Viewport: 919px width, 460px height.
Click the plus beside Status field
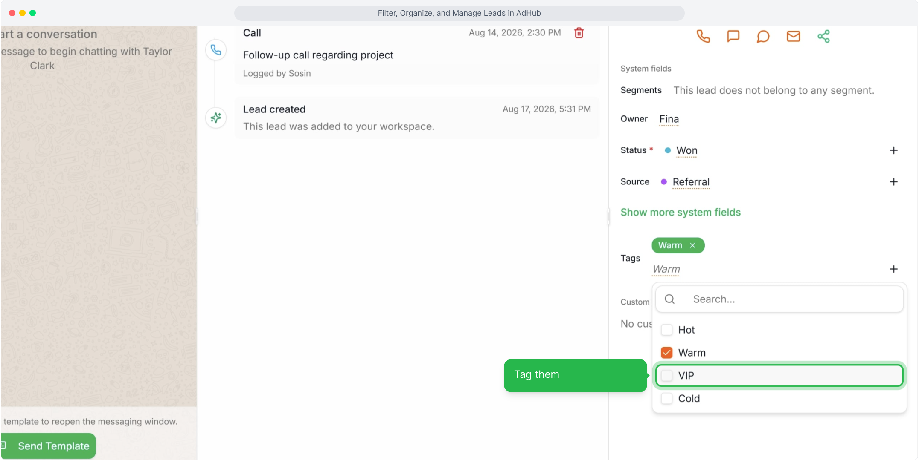(x=894, y=150)
